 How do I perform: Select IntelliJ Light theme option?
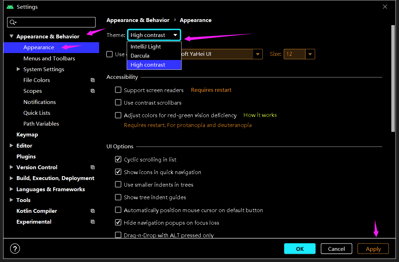[154, 46]
